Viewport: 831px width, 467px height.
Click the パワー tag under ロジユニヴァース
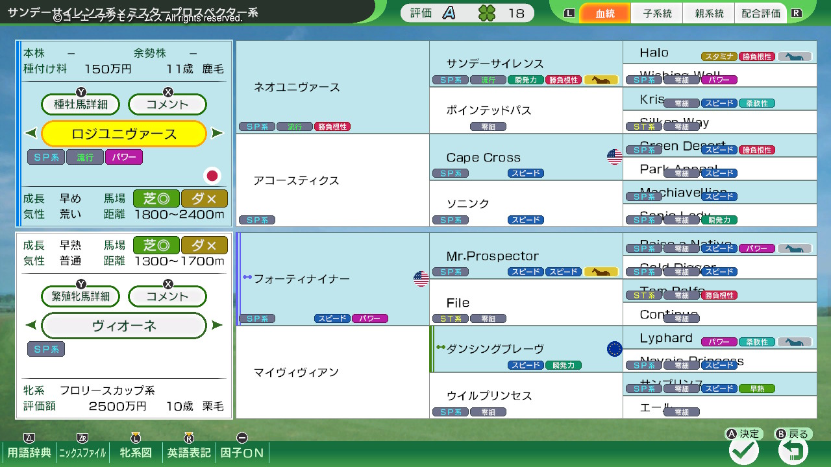pyautogui.click(x=124, y=157)
